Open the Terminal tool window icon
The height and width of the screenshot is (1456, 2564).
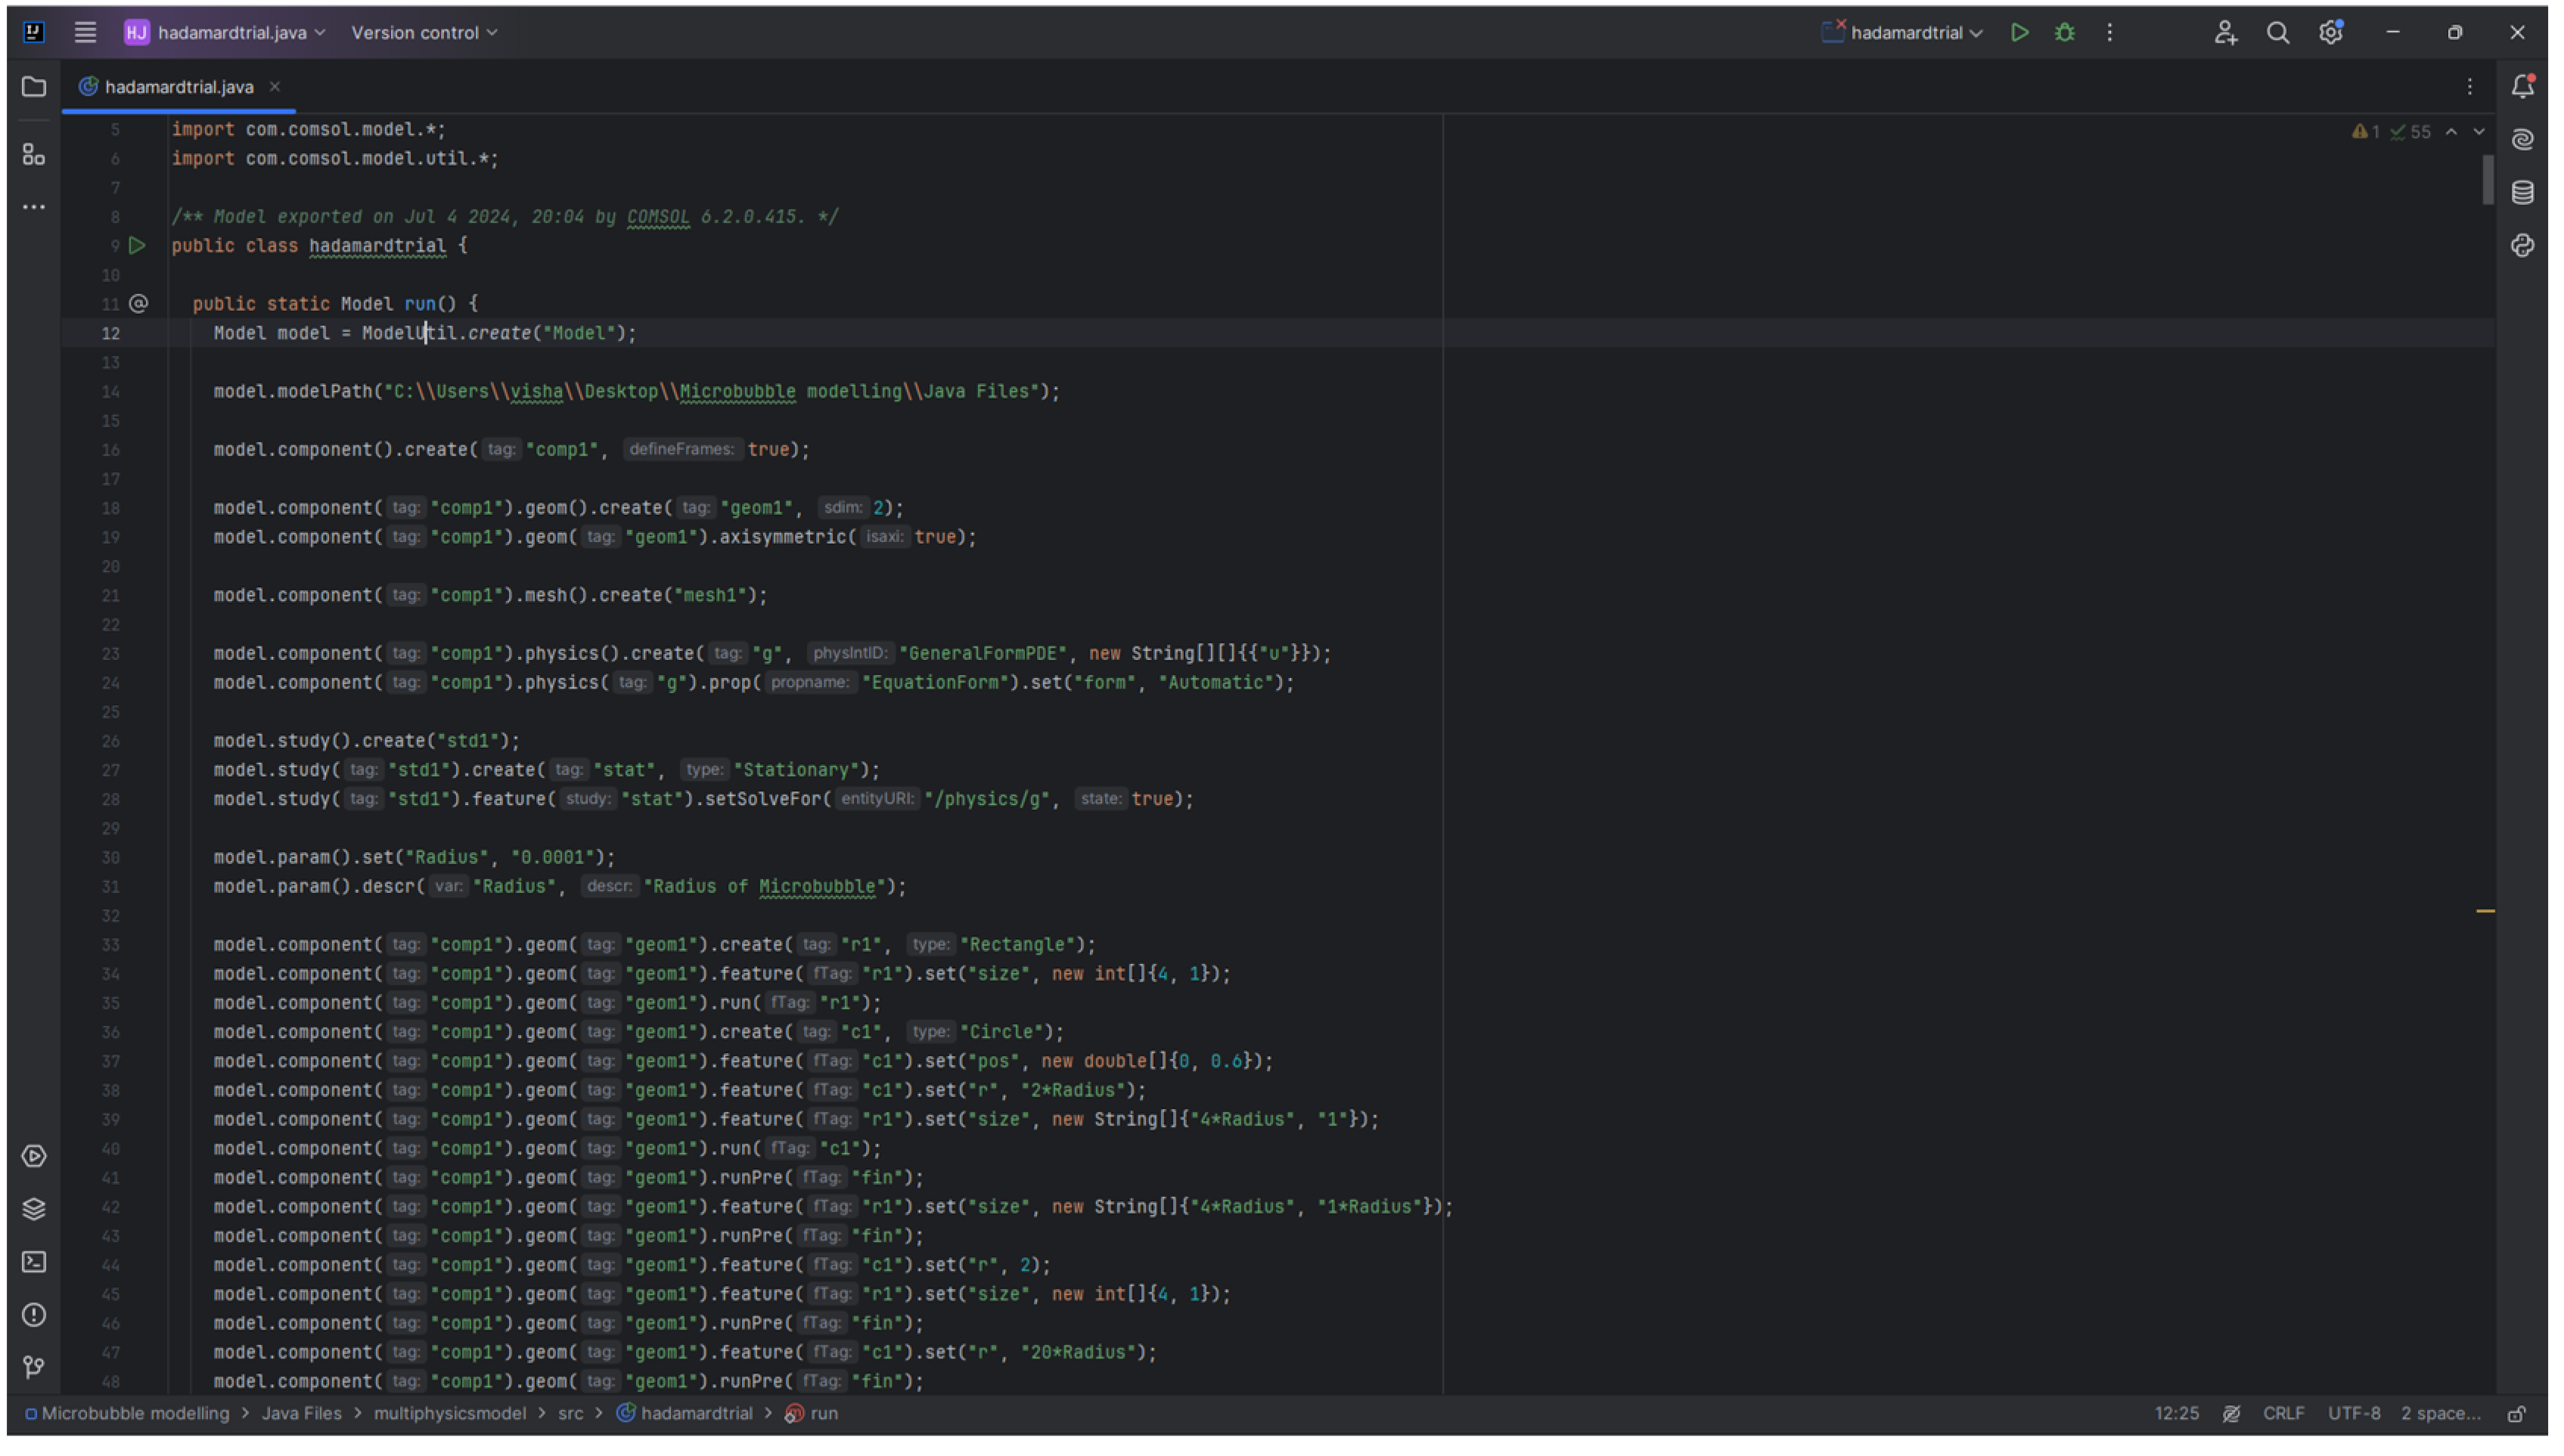pos(34,1261)
